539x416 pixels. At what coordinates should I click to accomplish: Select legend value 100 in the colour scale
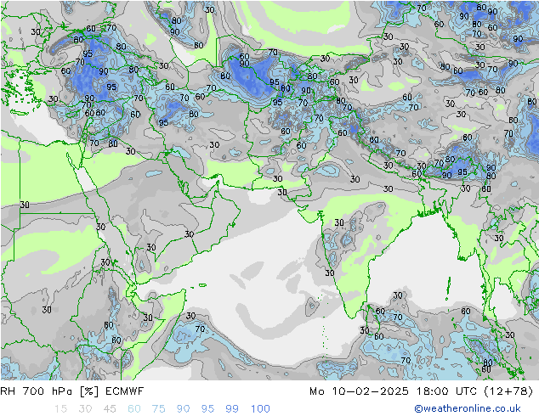pos(260,409)
